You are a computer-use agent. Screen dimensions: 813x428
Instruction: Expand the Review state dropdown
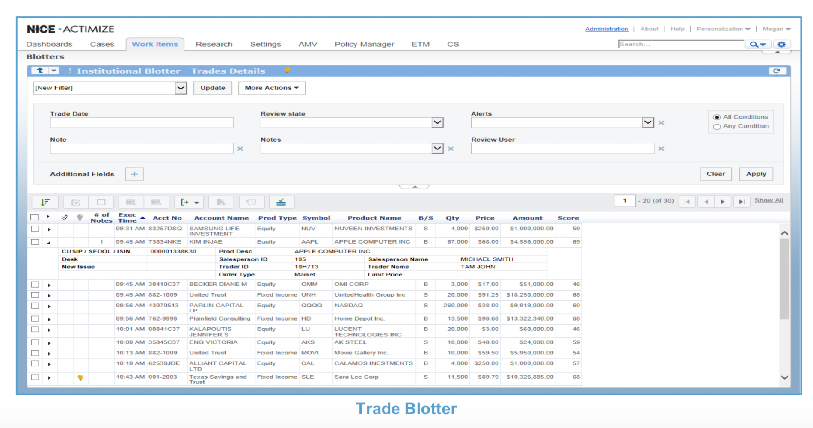pyautogui.click(x=437, y=122)
